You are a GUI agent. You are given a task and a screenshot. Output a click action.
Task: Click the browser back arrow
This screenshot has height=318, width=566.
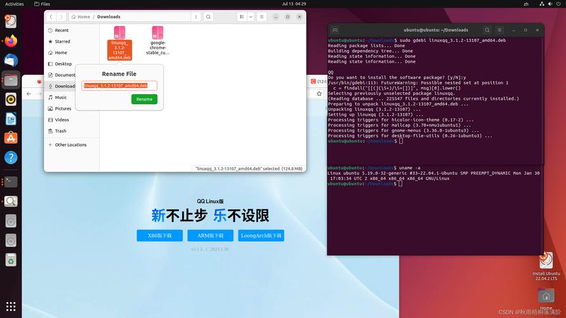29,93
